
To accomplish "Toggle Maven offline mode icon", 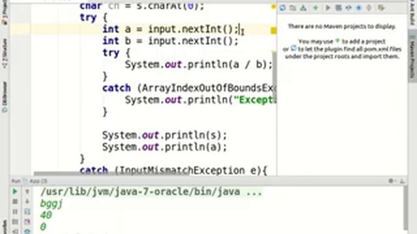I will pyautogui.click(x=349, y=8).
